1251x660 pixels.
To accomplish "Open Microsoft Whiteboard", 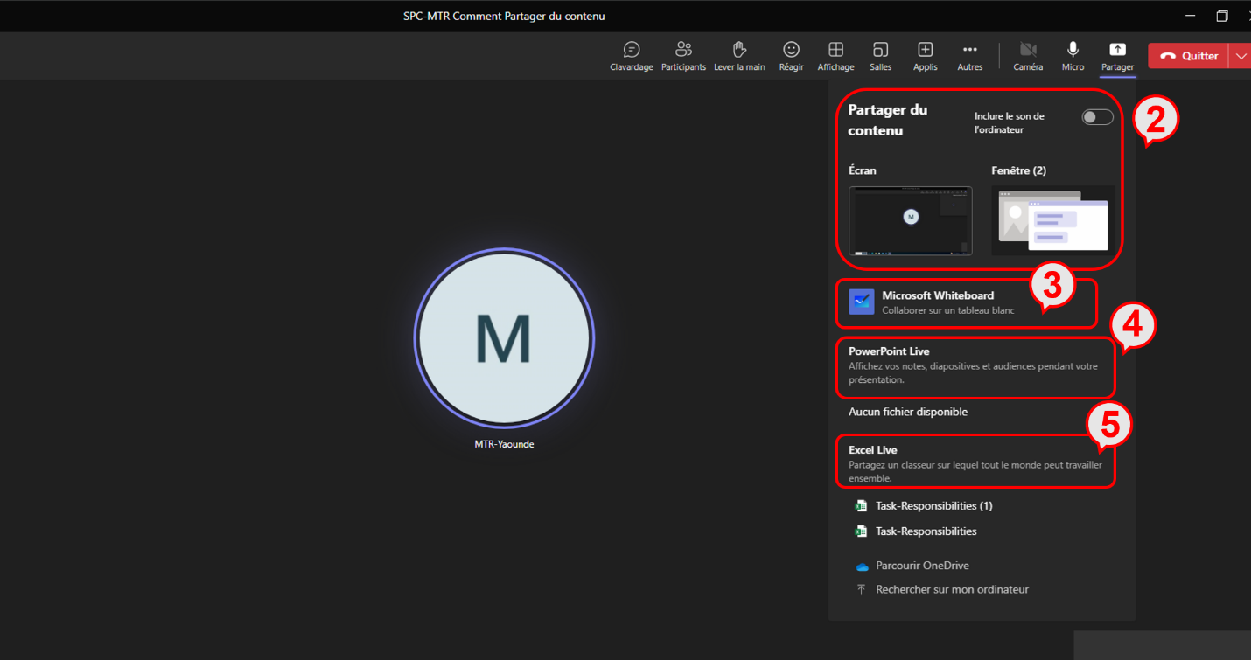I will click(937, 302).
